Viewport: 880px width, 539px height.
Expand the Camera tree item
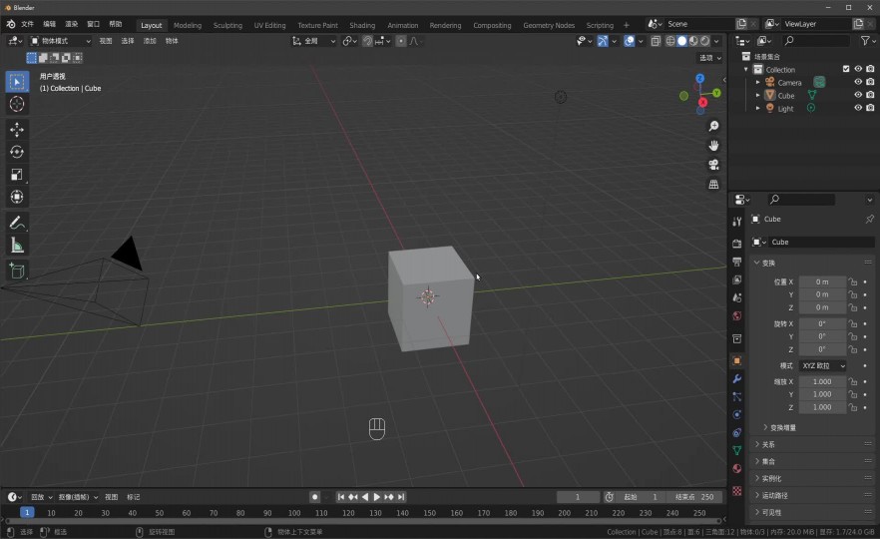click(x=757, y=83)
